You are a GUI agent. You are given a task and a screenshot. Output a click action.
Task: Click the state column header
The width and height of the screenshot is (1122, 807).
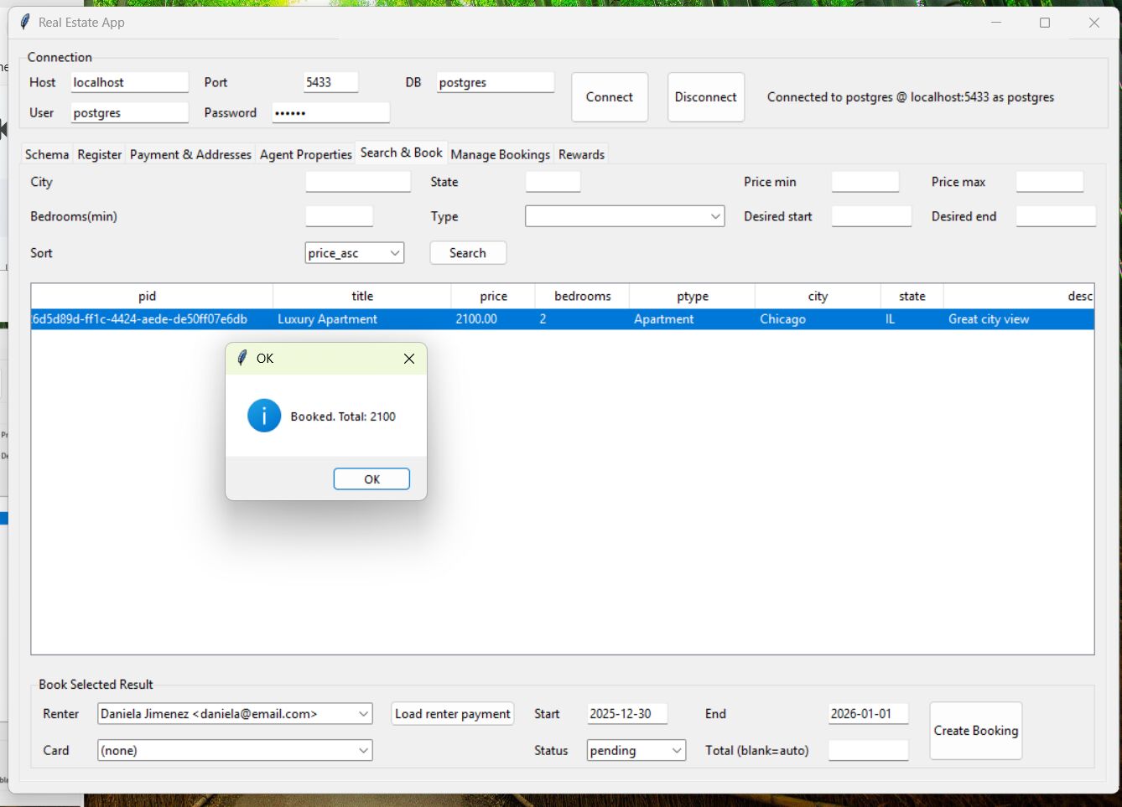click(912, 296)
